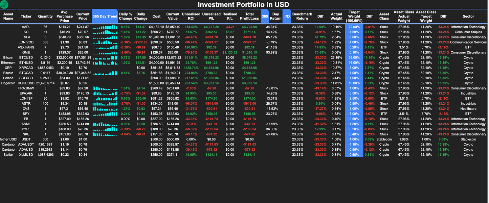The image size is (489, 203).
Task: Click the Target Weight (100.00%) column header
Action: 354,16
